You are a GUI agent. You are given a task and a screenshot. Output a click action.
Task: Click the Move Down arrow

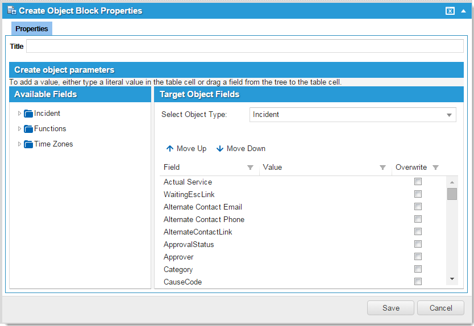[x=220, y=149]
